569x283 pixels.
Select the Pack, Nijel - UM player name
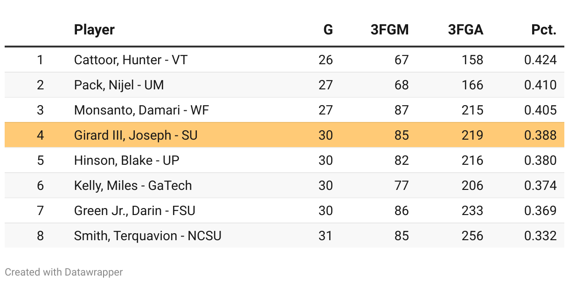[119, 85]
